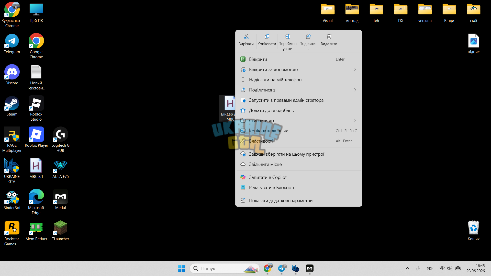Screen dimensions: 491x276
Task: Click the Пошук taskbar search field
Action: click(x=225, y=268)
